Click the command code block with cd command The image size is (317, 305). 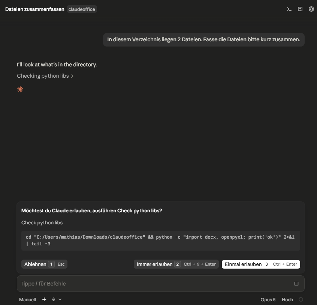click(x=160, y=240)
